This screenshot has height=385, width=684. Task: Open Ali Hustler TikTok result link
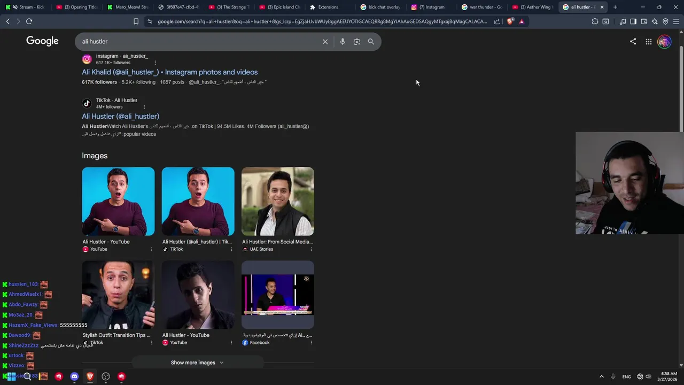120,116
